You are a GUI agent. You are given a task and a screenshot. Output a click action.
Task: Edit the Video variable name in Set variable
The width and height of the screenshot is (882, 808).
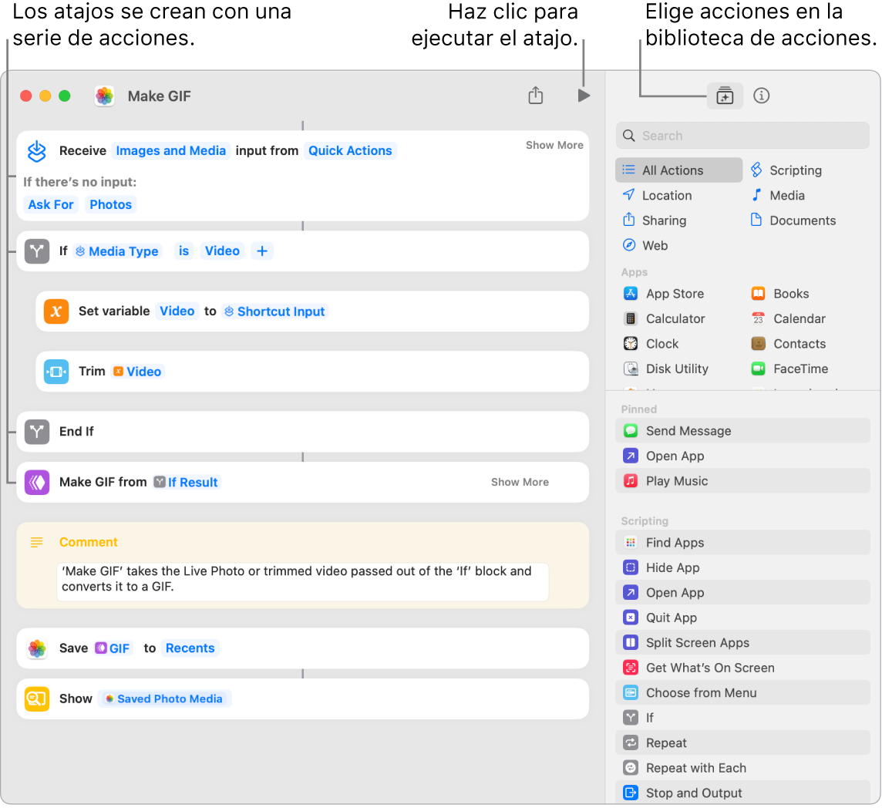pos(177,311)
